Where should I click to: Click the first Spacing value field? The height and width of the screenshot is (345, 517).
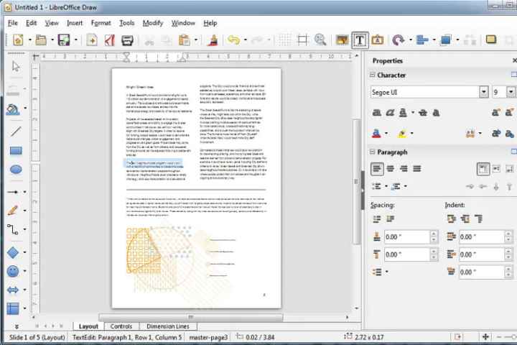coord(406,236)
